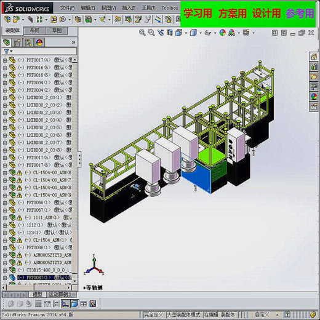
Task: Click the help question mark in status bar
Action: tap(287, 314)
